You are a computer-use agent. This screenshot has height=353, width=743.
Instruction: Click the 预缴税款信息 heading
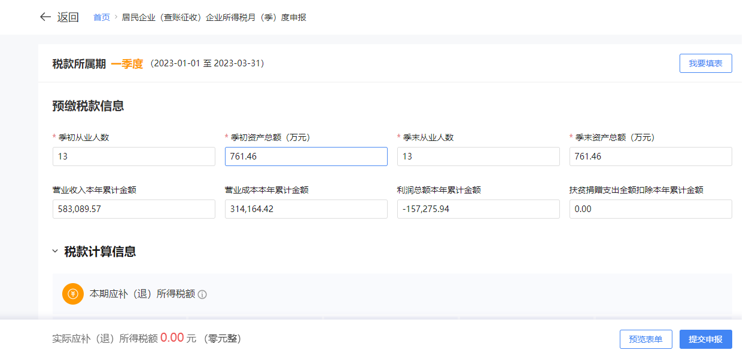pyautogui.click(x=88, y=106)
